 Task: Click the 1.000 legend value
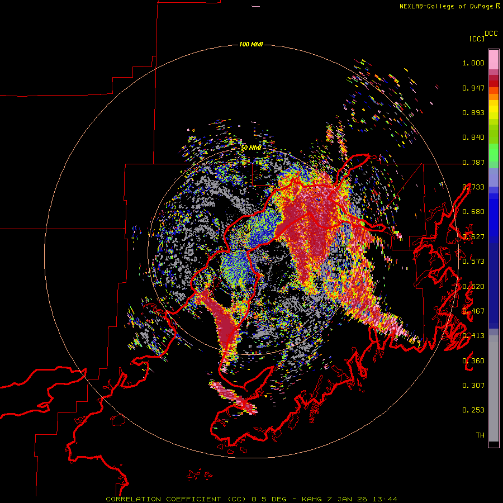473,63
